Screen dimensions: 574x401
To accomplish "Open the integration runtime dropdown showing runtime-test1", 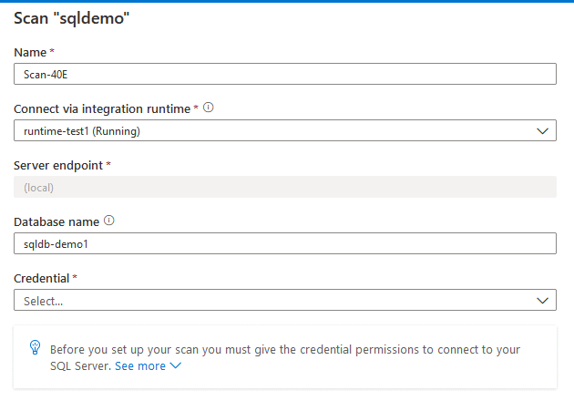I will (x=273, y=131).
